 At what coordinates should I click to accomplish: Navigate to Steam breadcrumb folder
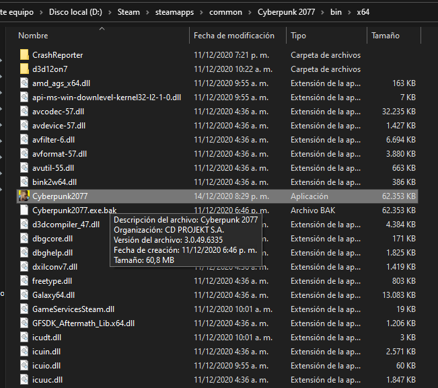click(x=129, y=12)
